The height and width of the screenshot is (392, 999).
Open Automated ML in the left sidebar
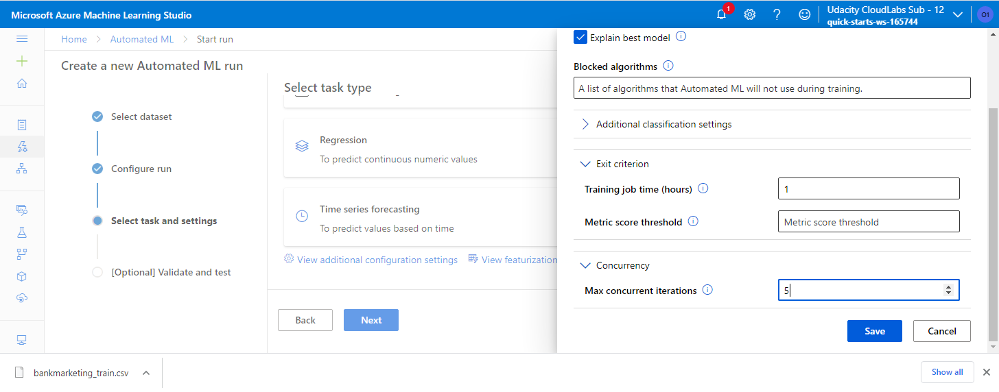(x=22, y=146)
